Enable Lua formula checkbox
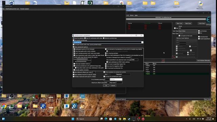Image resolution: width=217 pixels, height=122 pixels. pyautogui.click(x=199, y=31)
